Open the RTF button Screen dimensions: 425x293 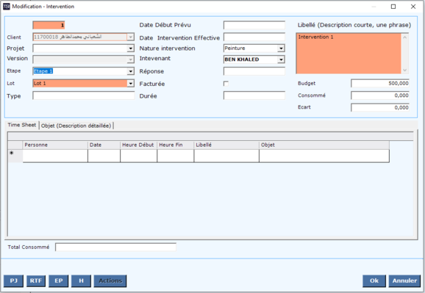[36, 281]
